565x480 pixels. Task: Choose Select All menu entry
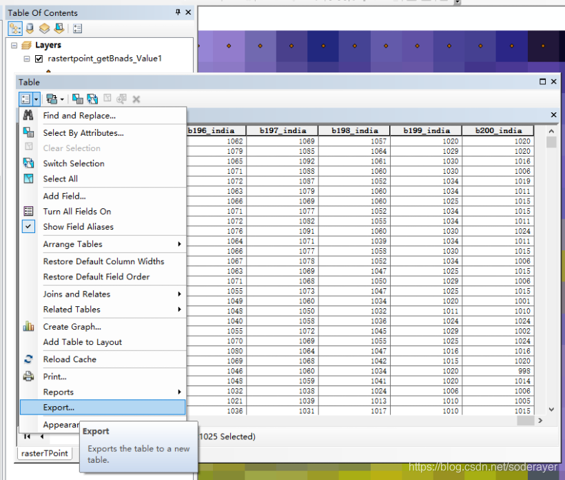coord(103,179)
